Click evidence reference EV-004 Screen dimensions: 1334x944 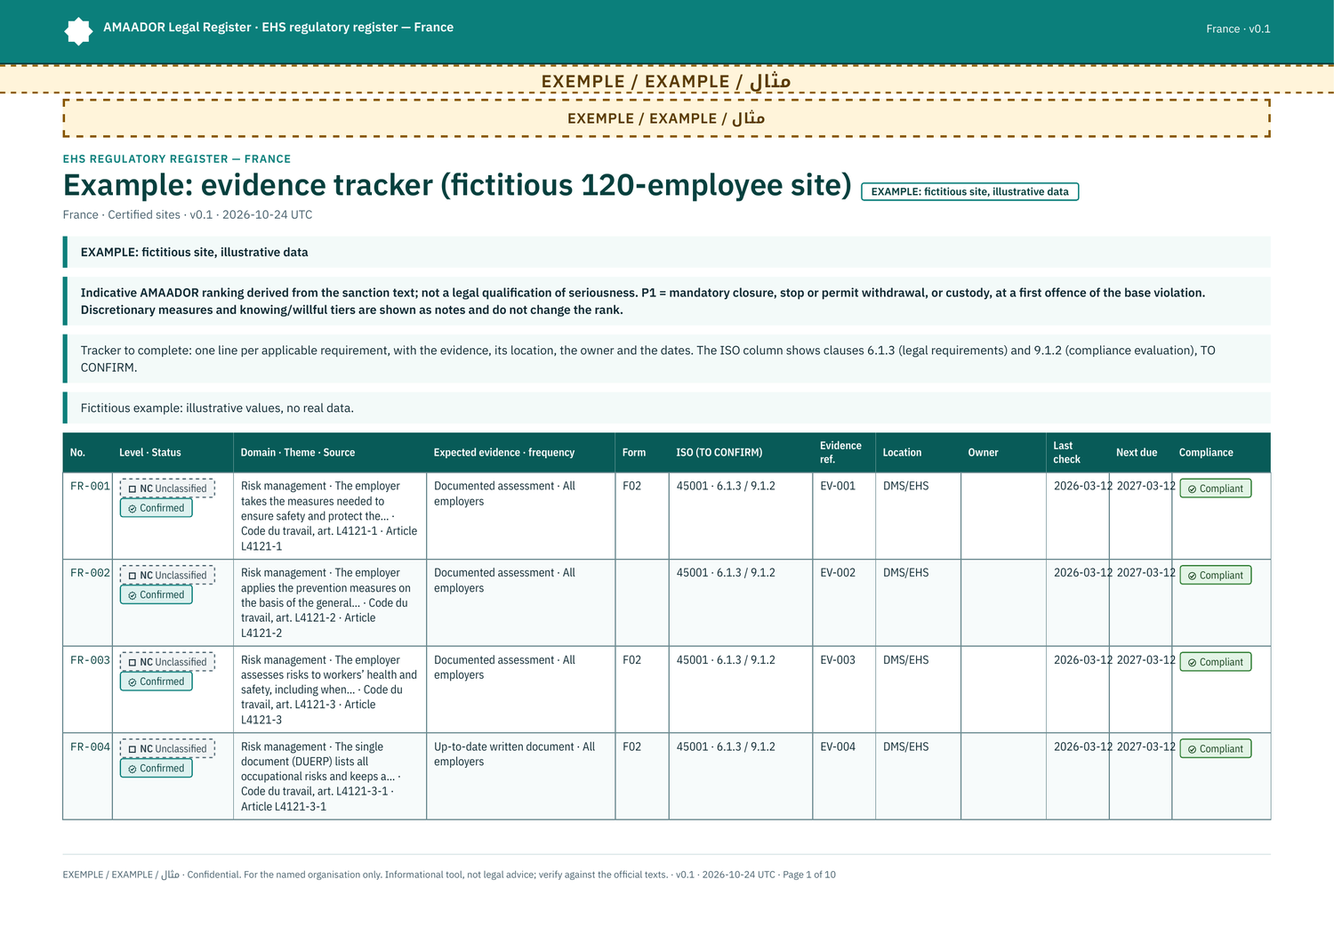coord(838,747)
